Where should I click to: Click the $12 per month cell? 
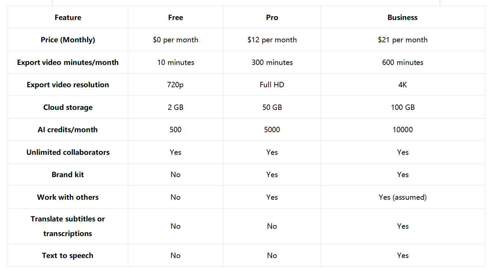[x=272, y=40]
